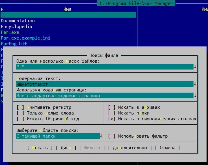208x165 pixels.
Task: Click the Выберите область поиска label
Action: pyautogui.click(x=48, y=130)
